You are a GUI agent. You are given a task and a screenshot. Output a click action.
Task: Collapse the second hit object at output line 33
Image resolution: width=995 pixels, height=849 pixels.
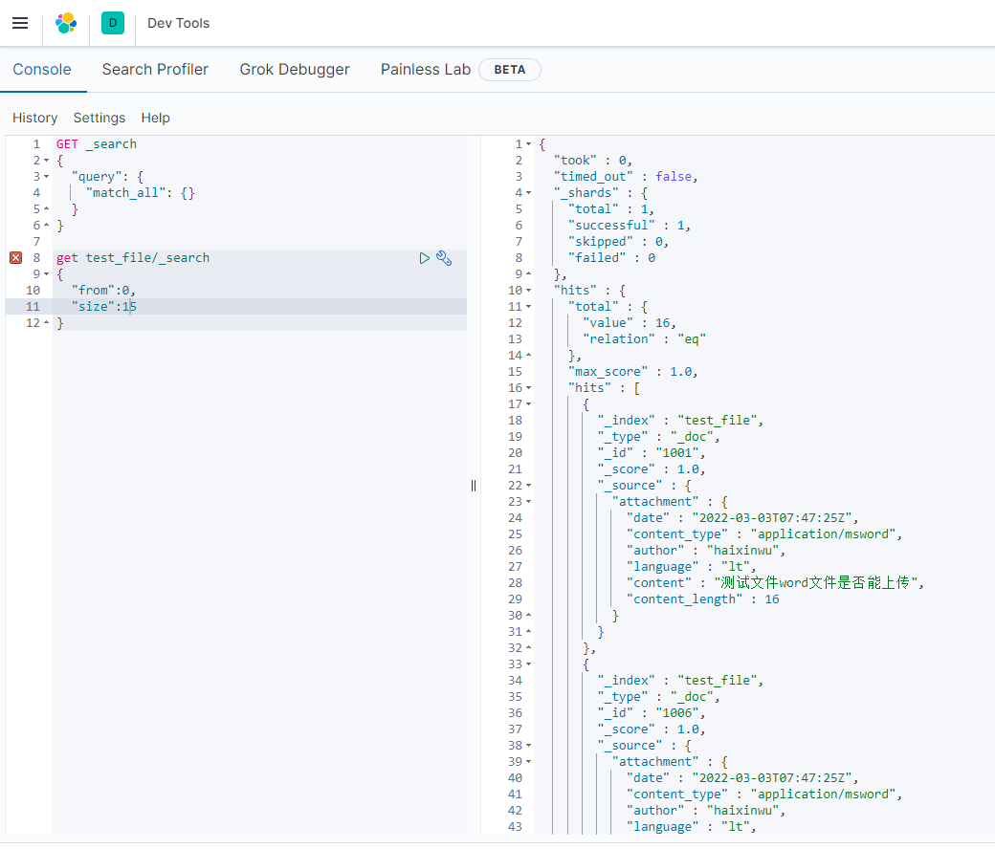528,664
